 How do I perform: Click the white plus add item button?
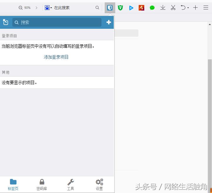tap(109, 22)
